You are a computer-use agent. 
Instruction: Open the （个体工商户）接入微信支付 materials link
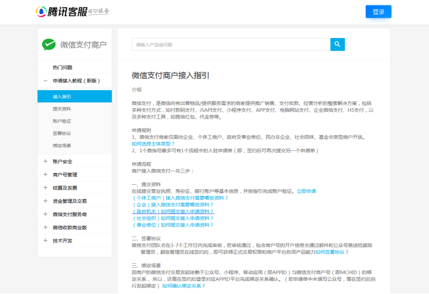click(x=180, y=198)
